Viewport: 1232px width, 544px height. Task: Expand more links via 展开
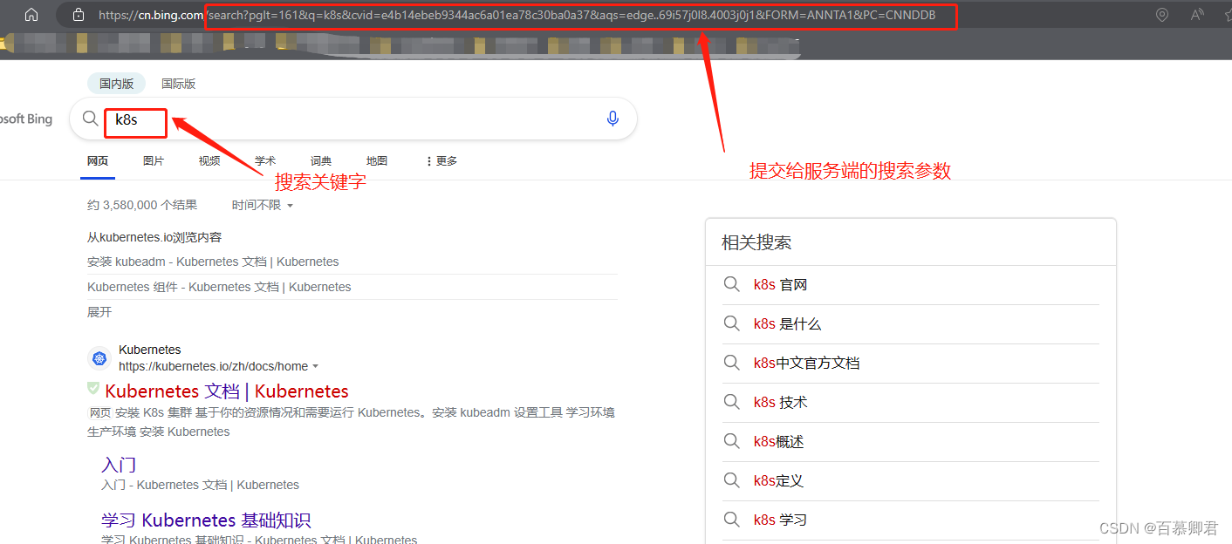tap(99, 312)
